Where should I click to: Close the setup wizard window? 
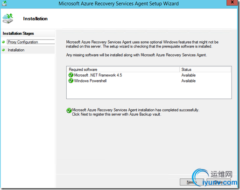click(x=232, y=2)
